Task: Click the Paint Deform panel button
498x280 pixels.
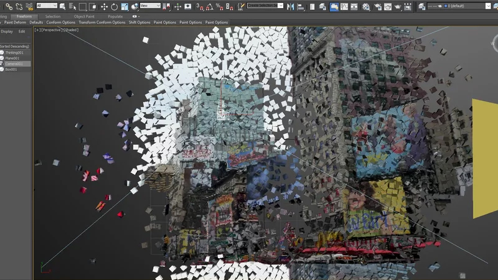Action: [15, 22]
